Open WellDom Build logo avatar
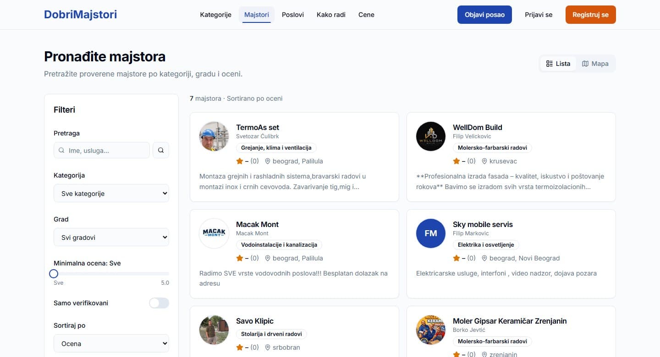660x357 pixels. 431,136
